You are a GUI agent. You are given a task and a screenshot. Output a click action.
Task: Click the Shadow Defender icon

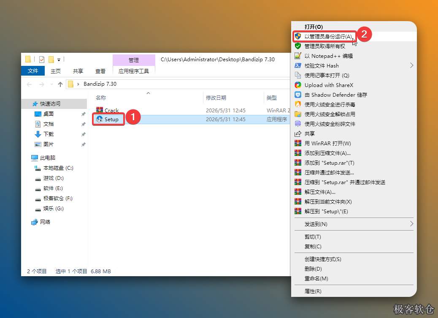pos(298,95)
